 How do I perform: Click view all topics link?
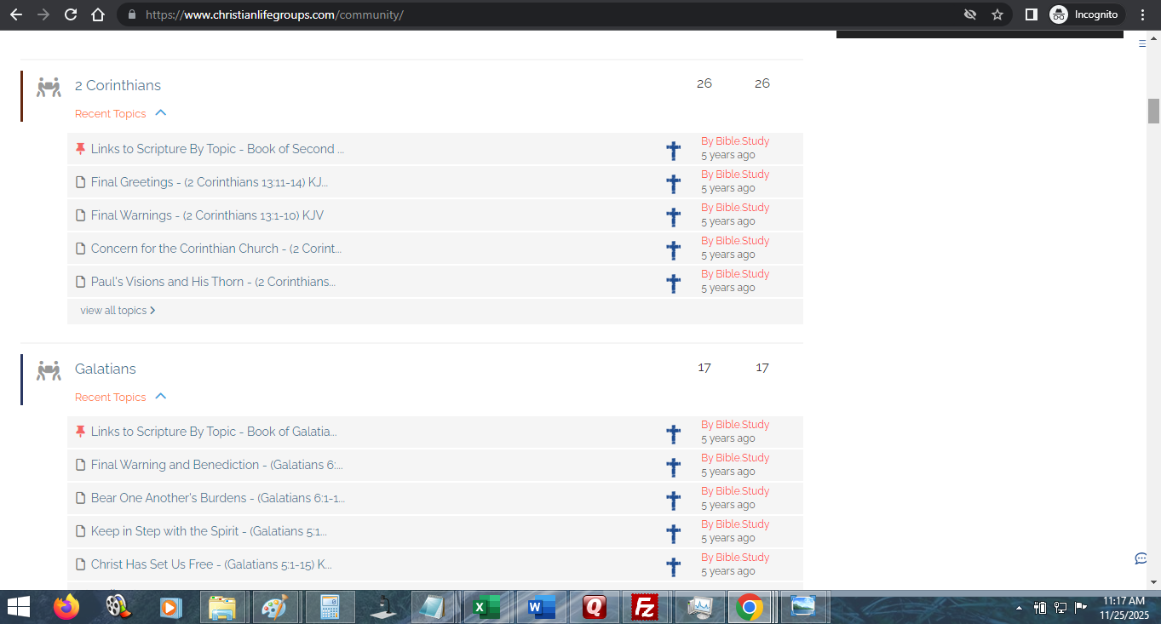tap(118, 311)
